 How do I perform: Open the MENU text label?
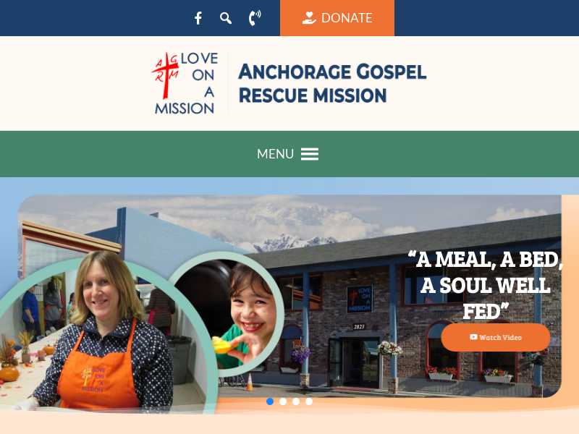click(275, 154)
